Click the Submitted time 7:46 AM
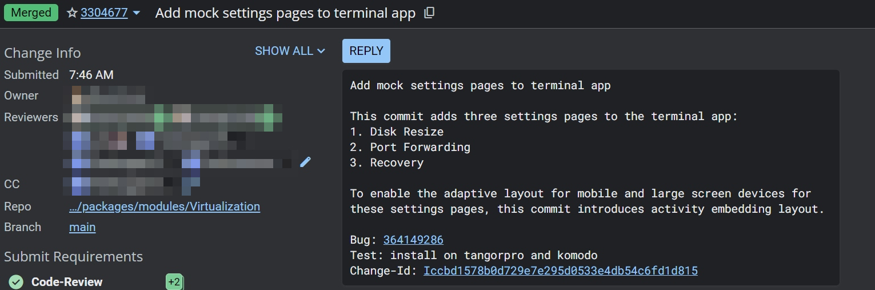 (x=91, y=75)
